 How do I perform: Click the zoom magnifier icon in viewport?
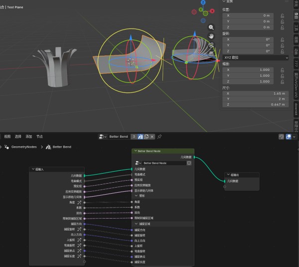211,27
